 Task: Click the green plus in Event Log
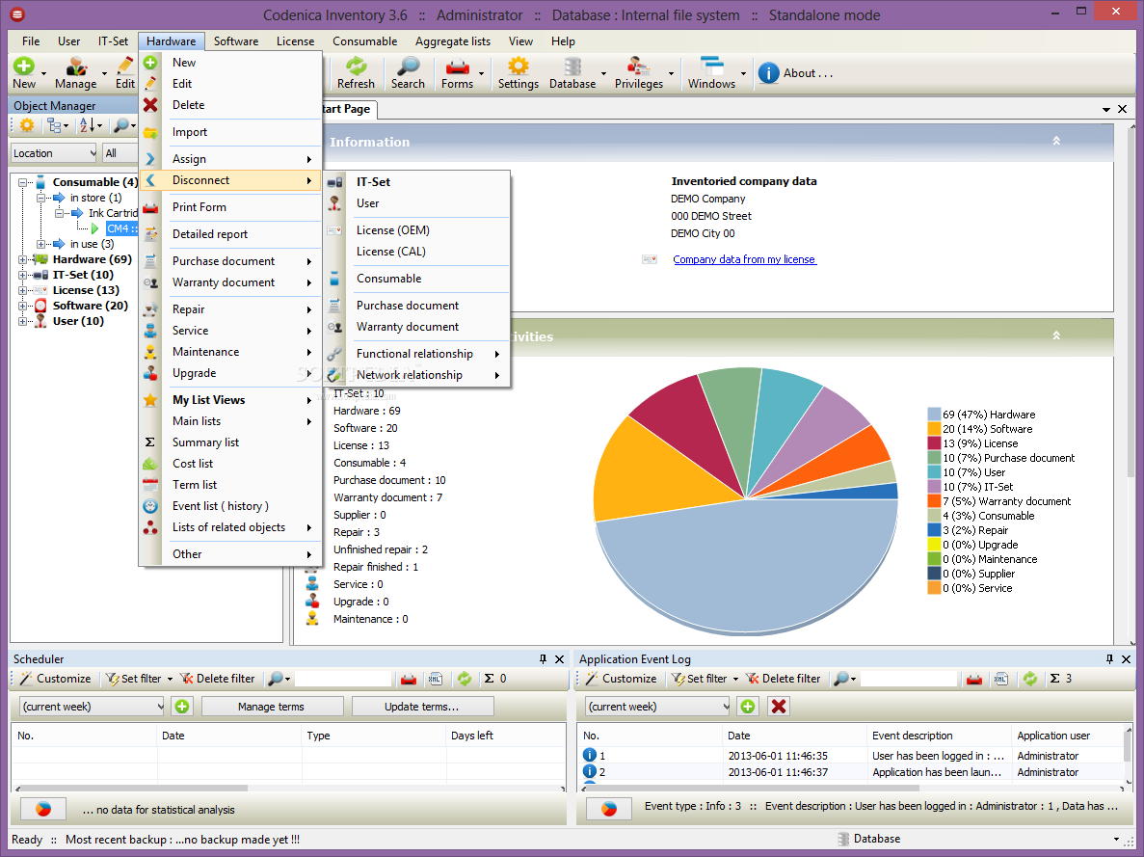[748, 707]
